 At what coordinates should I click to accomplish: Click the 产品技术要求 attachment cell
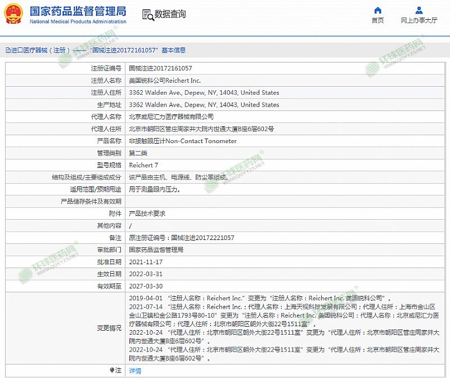coord(147,214)
